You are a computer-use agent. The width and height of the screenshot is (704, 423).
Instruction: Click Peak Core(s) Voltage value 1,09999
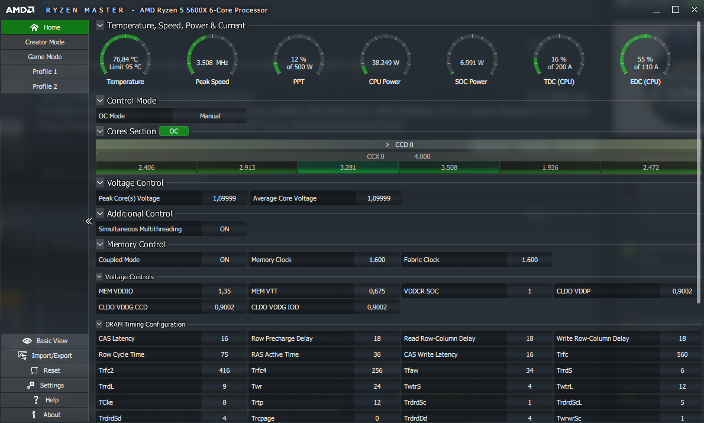coord(224,198)
